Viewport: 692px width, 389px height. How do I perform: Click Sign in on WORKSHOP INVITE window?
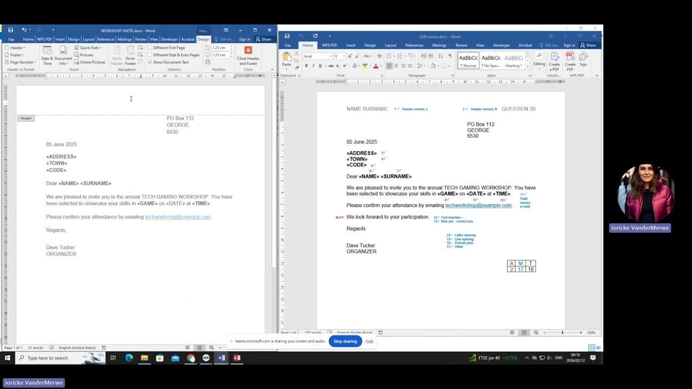[x=244, y=39]
